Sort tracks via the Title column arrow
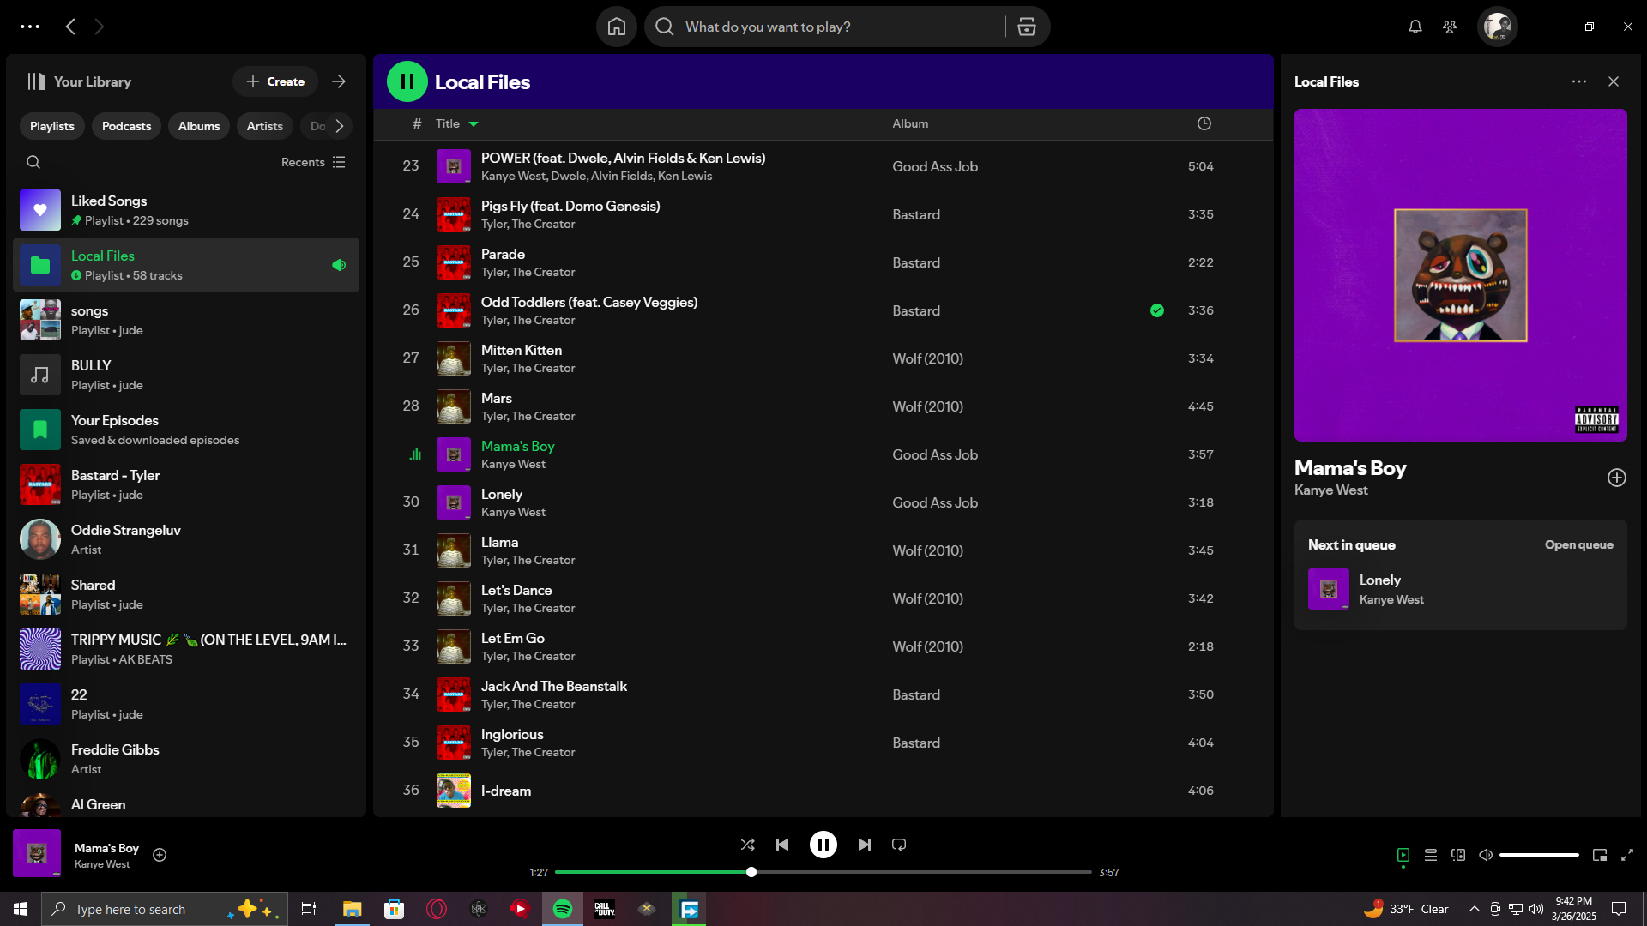 point(473,124)
